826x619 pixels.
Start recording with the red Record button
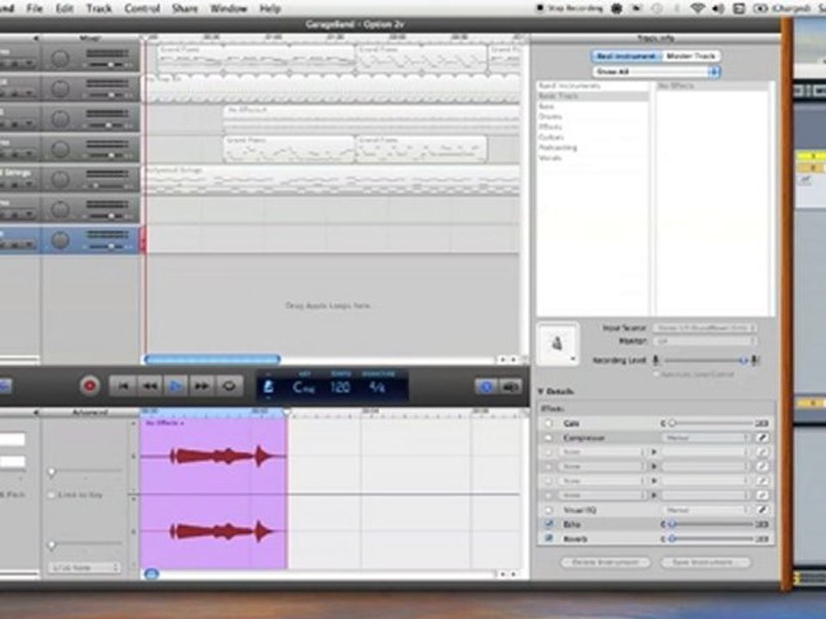[x=89, y=386]
